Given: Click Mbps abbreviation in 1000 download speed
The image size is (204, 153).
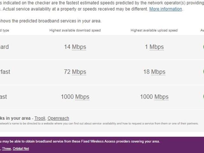Looking at the screenshot, I should click(x=82, y=97).
